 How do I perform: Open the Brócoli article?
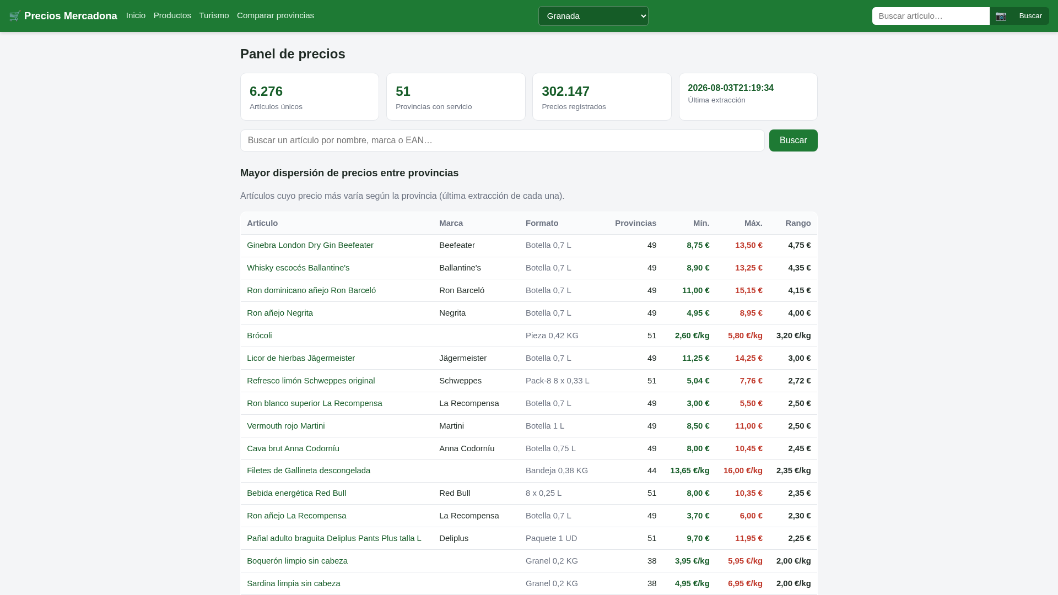pyautogui.click(x=260, y=336)
